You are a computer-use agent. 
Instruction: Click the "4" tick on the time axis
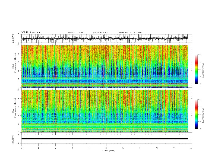pyautogui.click(x=89, y=148)
